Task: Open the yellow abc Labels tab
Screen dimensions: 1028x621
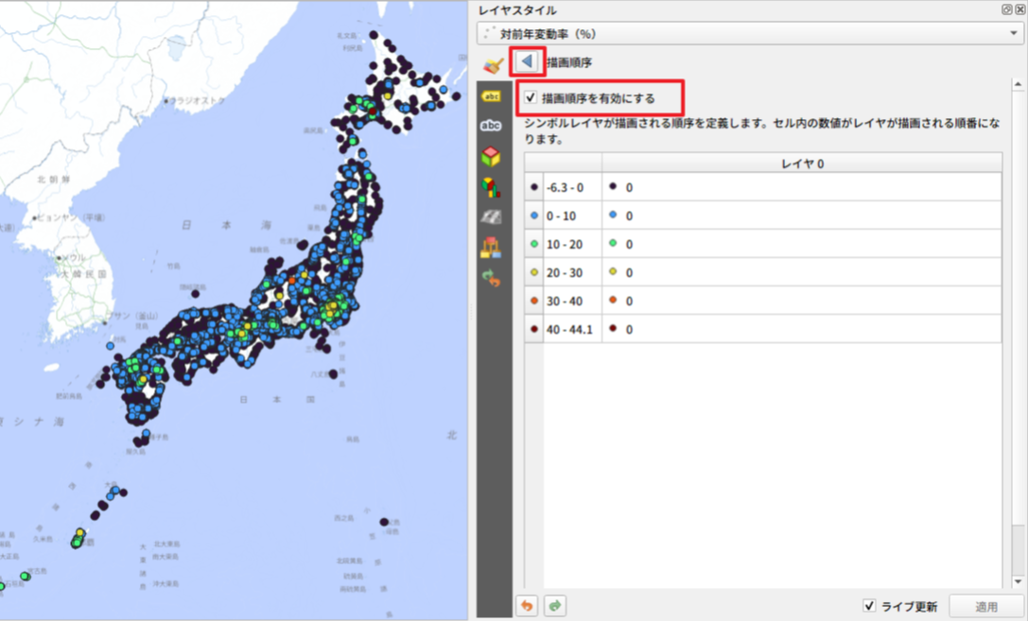Action: click(x=491, y=95)
